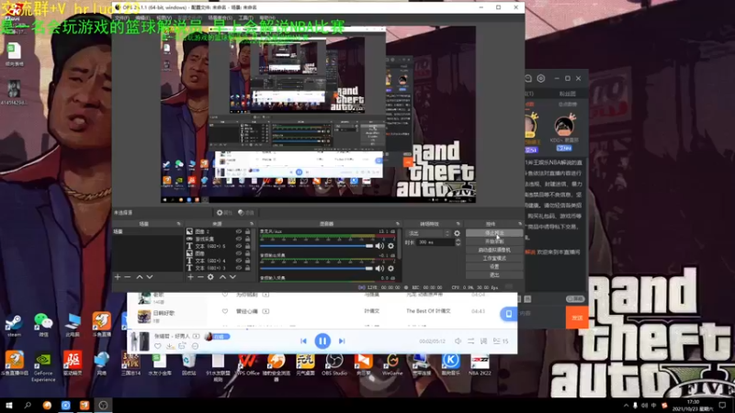Click the Windows Start button
Image resolution: width=735 pixels, height=413 pixels.
[9, 406]
